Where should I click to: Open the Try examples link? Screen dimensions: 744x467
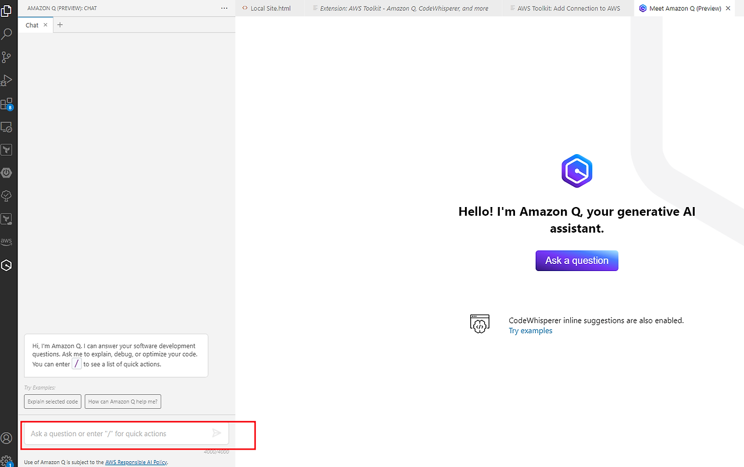click(531, 331)
